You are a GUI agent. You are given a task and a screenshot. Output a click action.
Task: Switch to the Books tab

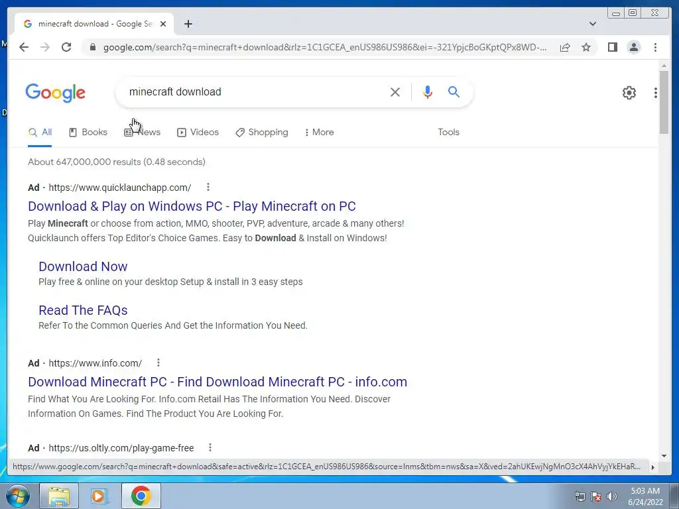pos(88,132)
